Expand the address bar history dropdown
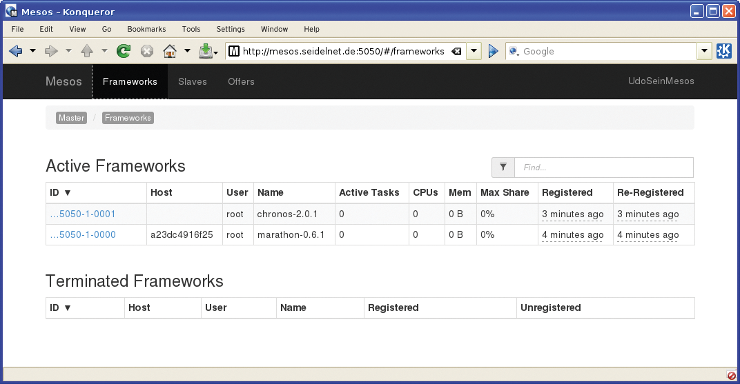Screen dimensions: 740x384 (474, 51)
